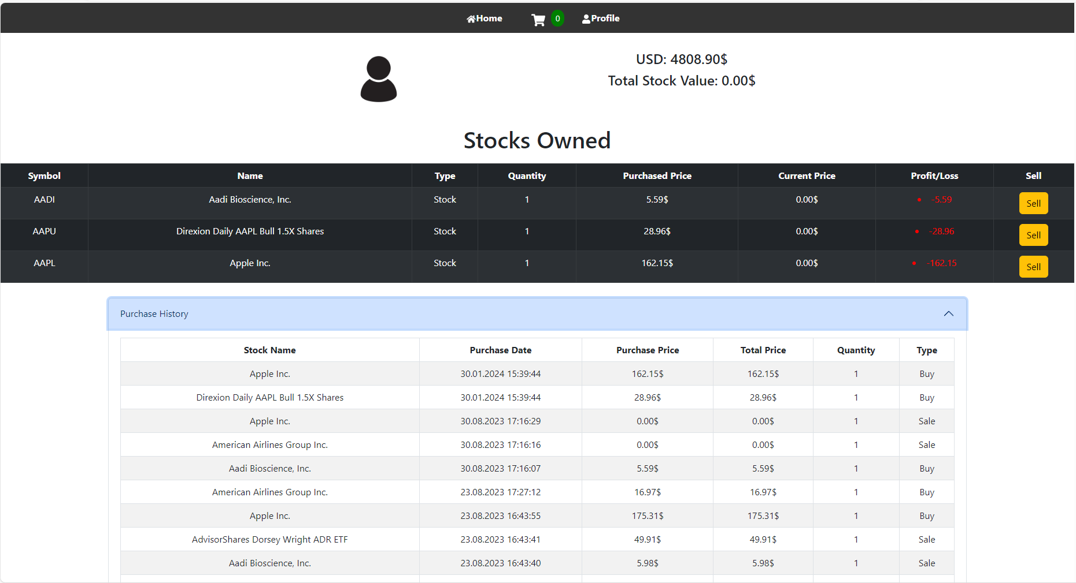Click the Profit/Loss column header
1076x583 pixels.
point(934,176)
